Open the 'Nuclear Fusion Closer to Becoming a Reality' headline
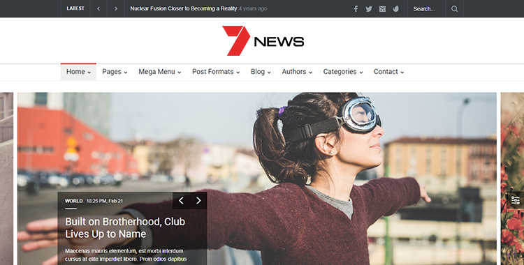This screenshot has height=265, width=524. [184, 8]
